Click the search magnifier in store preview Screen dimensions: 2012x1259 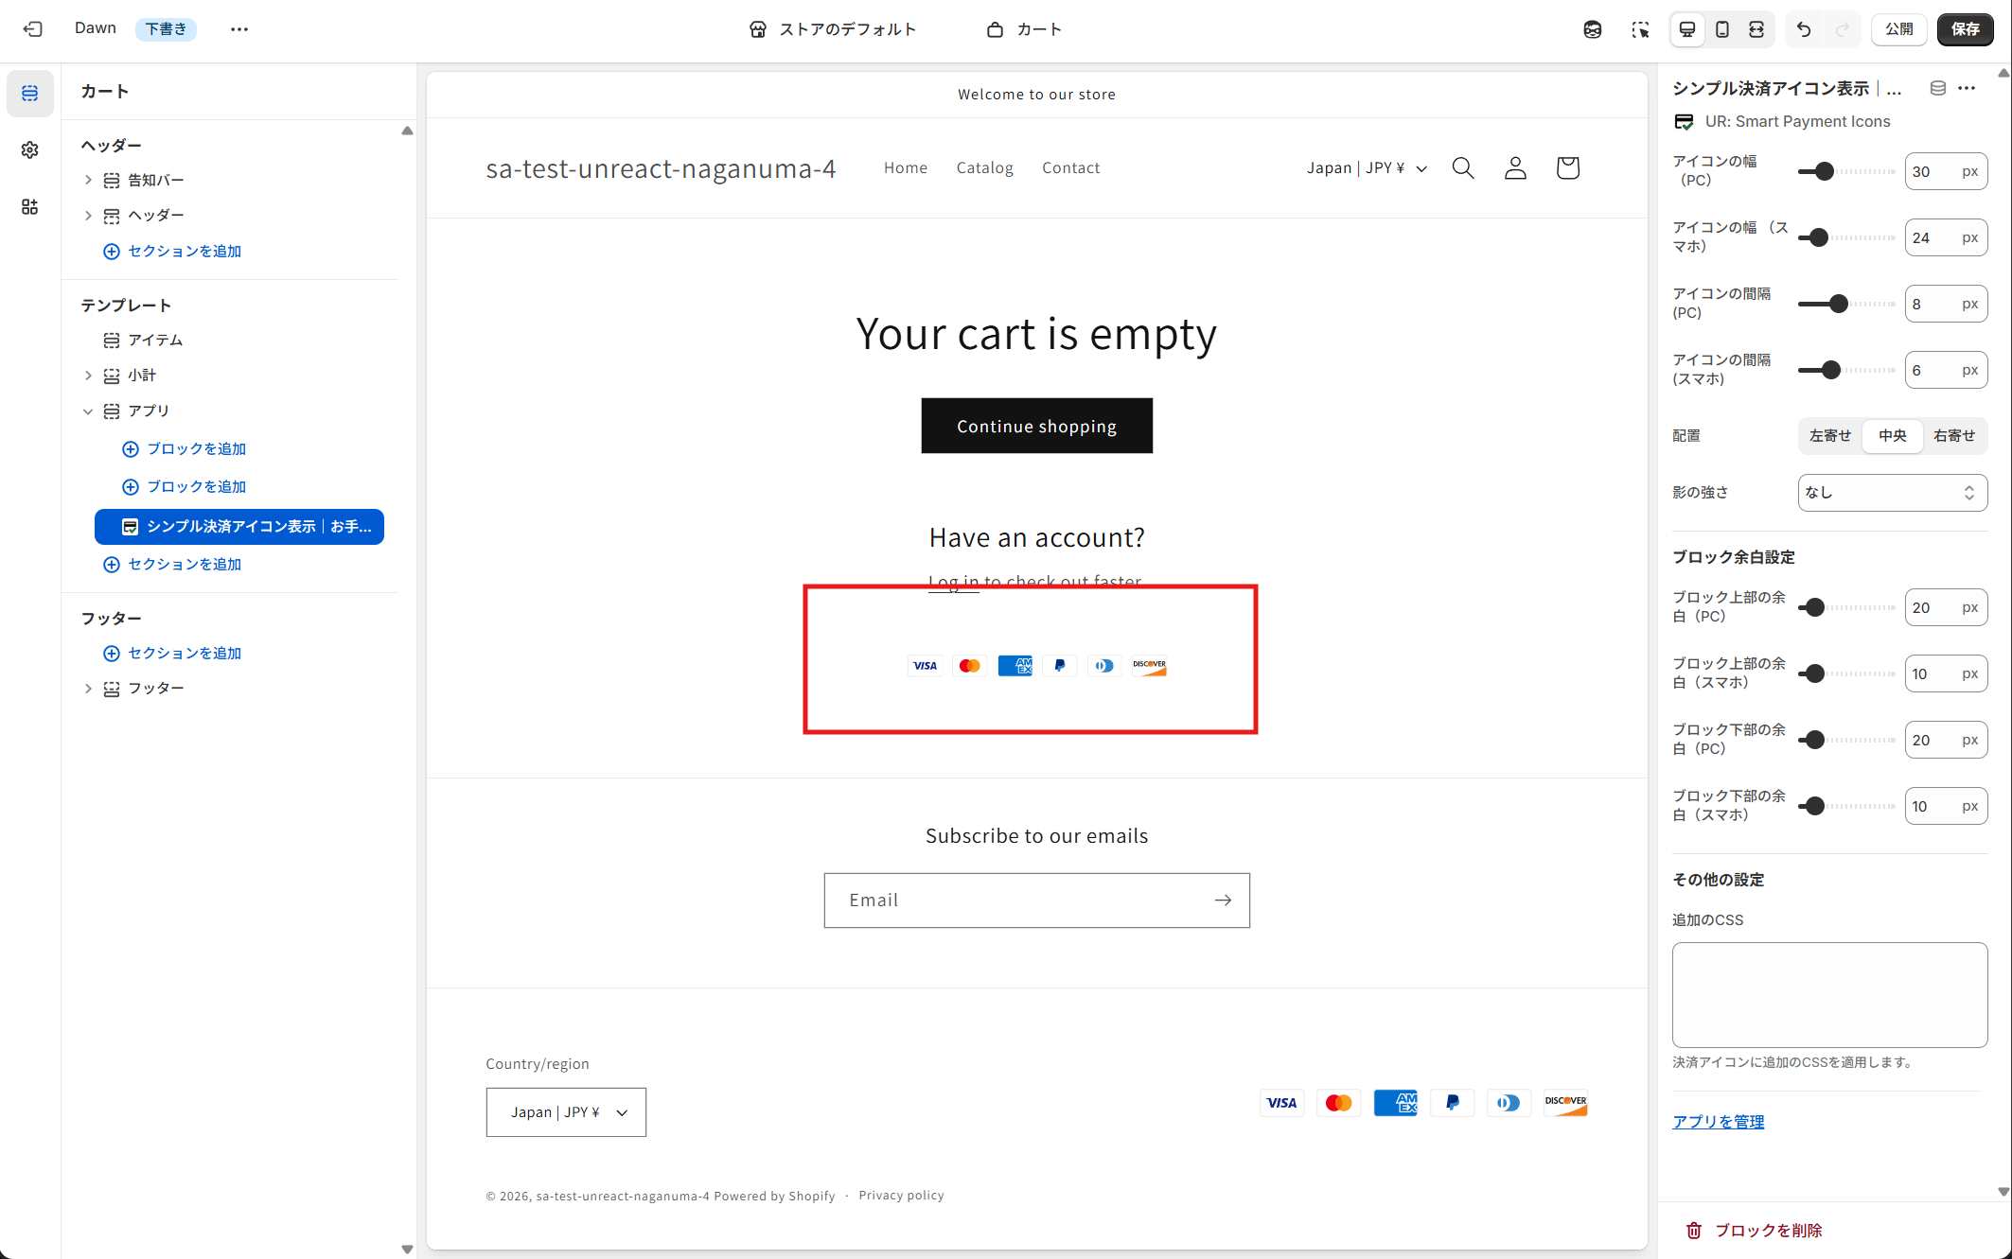(1463, 168)
